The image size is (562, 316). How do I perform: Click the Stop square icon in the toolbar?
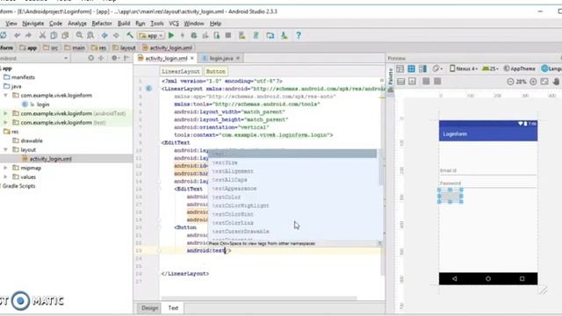pyautogui.click(x=228, y=35)
